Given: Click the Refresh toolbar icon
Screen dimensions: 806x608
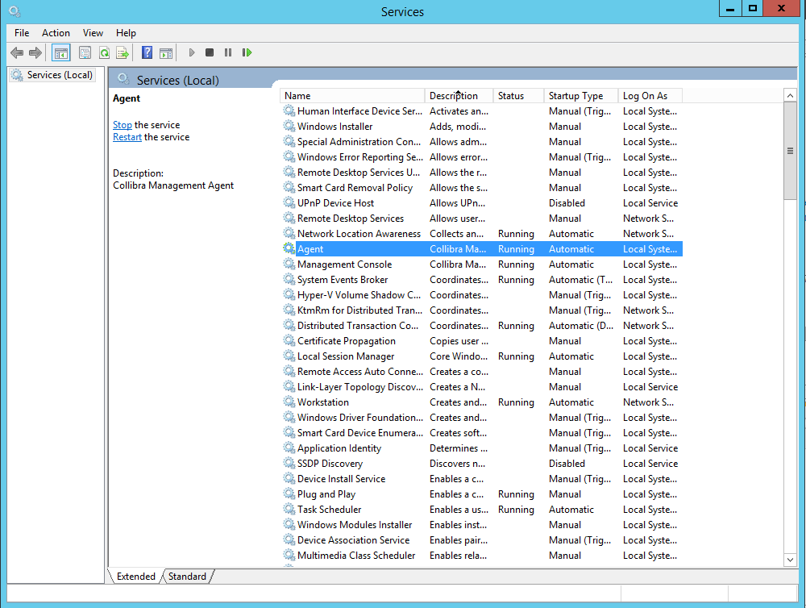Looking at the screenshot, I should tap(104, 53).
